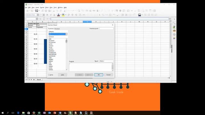
Task: Select AGGREGATE in the function list
Action: [x=53, y=53]
